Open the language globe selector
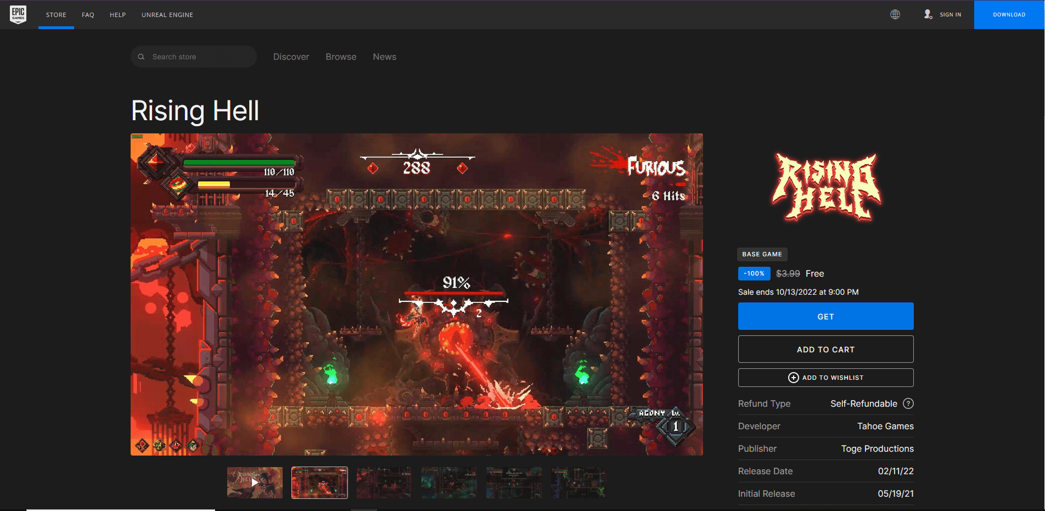 (x=895, y=15)
